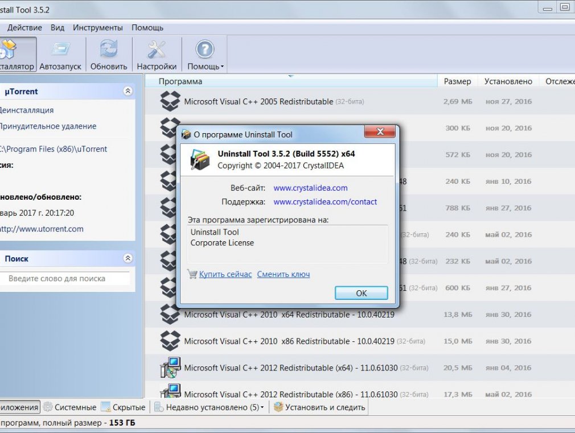This screenshot has height=433, width=575.
Task: Click the Сменить ключ link
Action: click(284, 274)
